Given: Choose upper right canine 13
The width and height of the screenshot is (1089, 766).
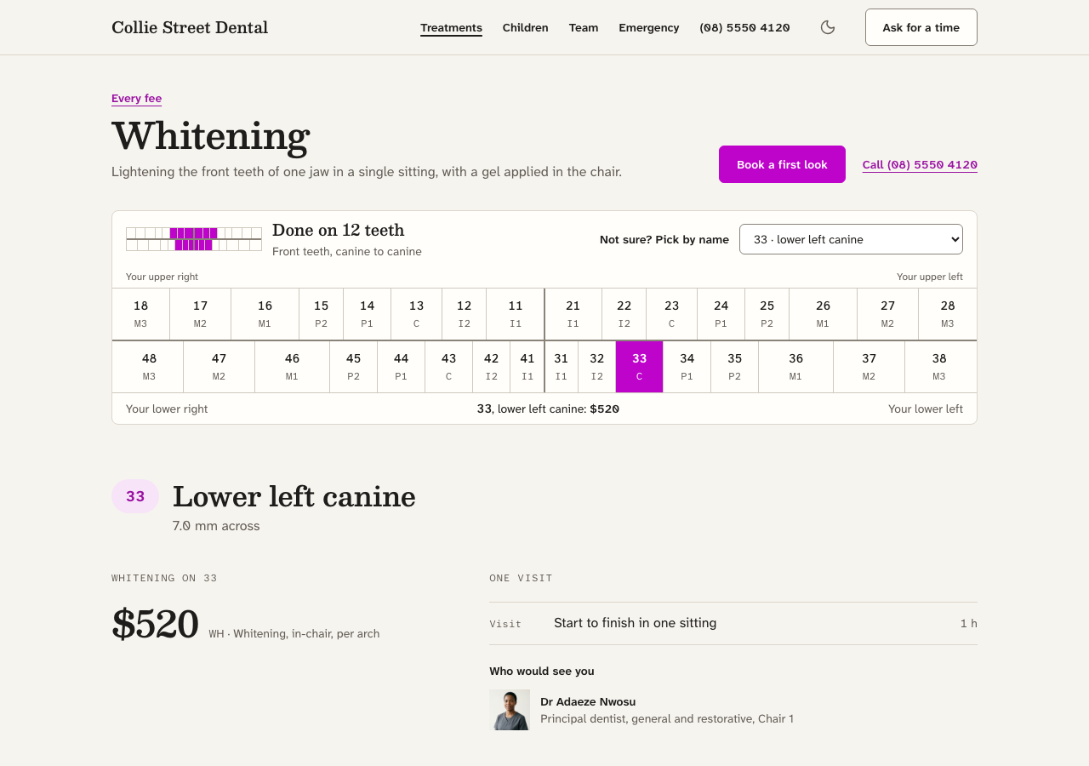Looking at the screenshot, I should (417, 314).
